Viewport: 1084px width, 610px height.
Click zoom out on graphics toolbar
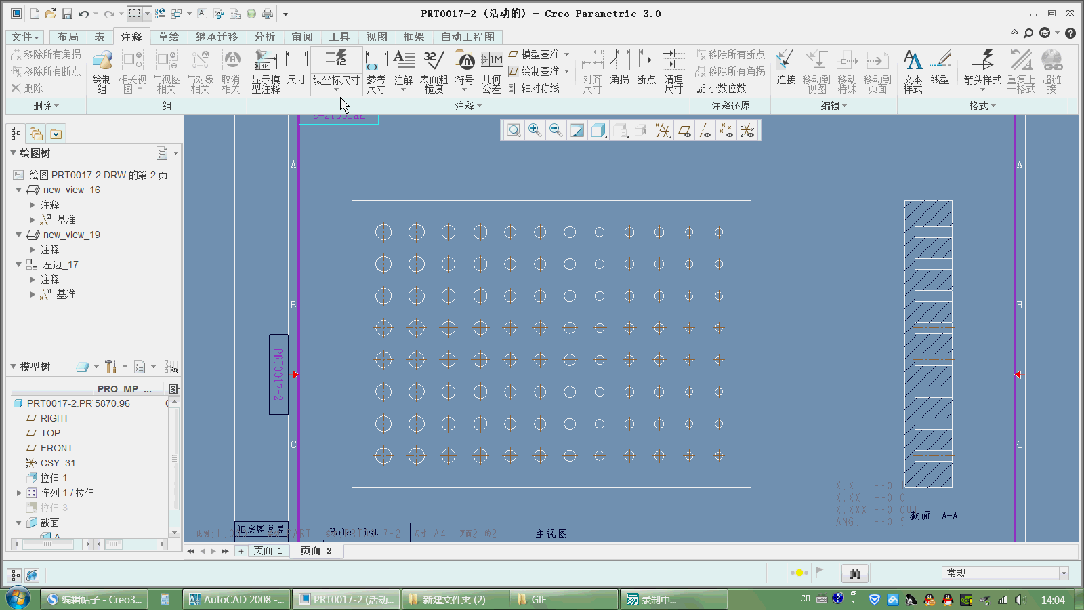coord(556,131)
